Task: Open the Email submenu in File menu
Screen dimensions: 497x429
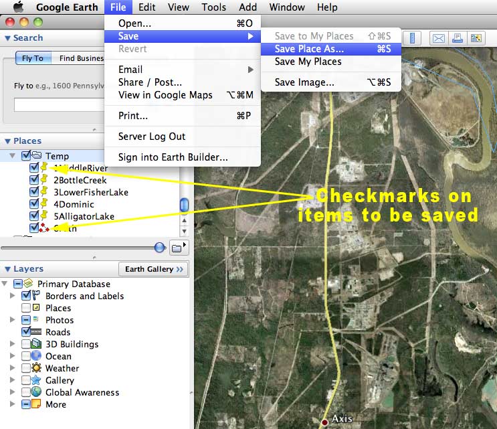Action: tap(183, 70)
